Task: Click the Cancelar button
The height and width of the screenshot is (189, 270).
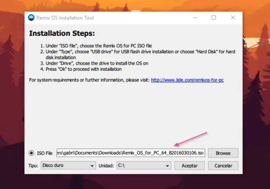Action: 223,166
